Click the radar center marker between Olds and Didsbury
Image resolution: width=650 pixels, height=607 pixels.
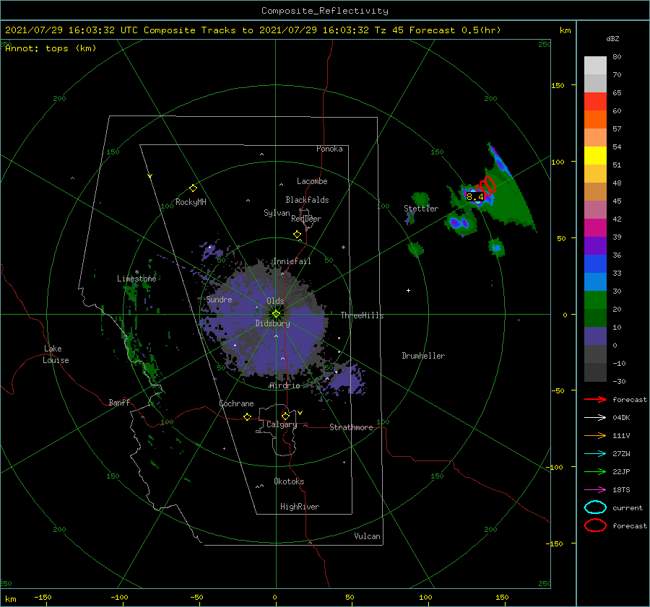pyautogui.click(x=276, y=314)
